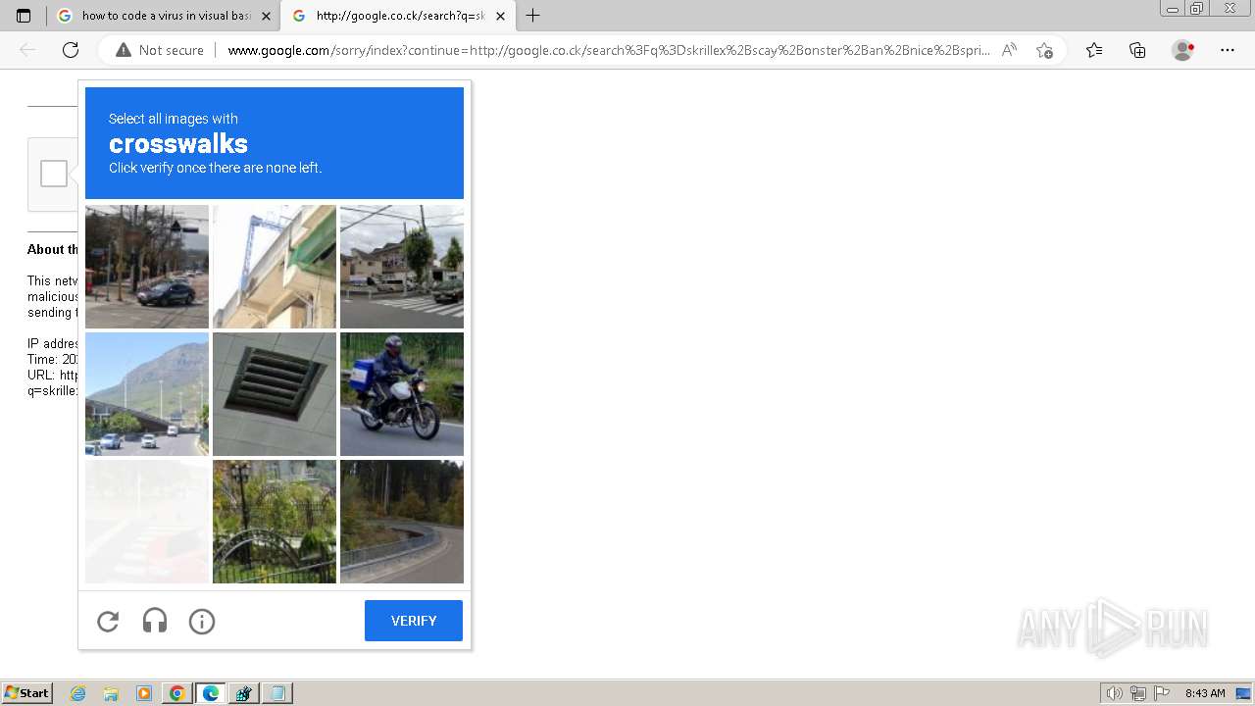Open the Action Center flag tray icon
This screenshot has width=1255, height=706.
1162,693
